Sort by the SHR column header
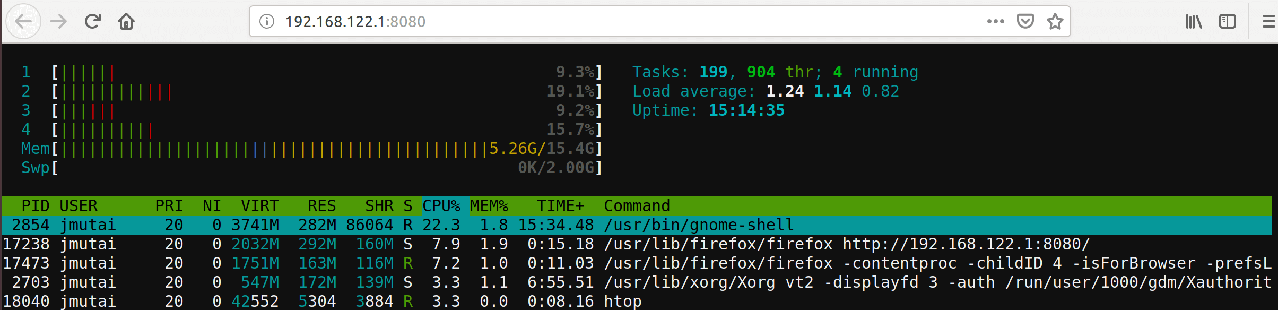This screenshot has width=1278, height=310. pyautogui.click(x=379, y=206)
